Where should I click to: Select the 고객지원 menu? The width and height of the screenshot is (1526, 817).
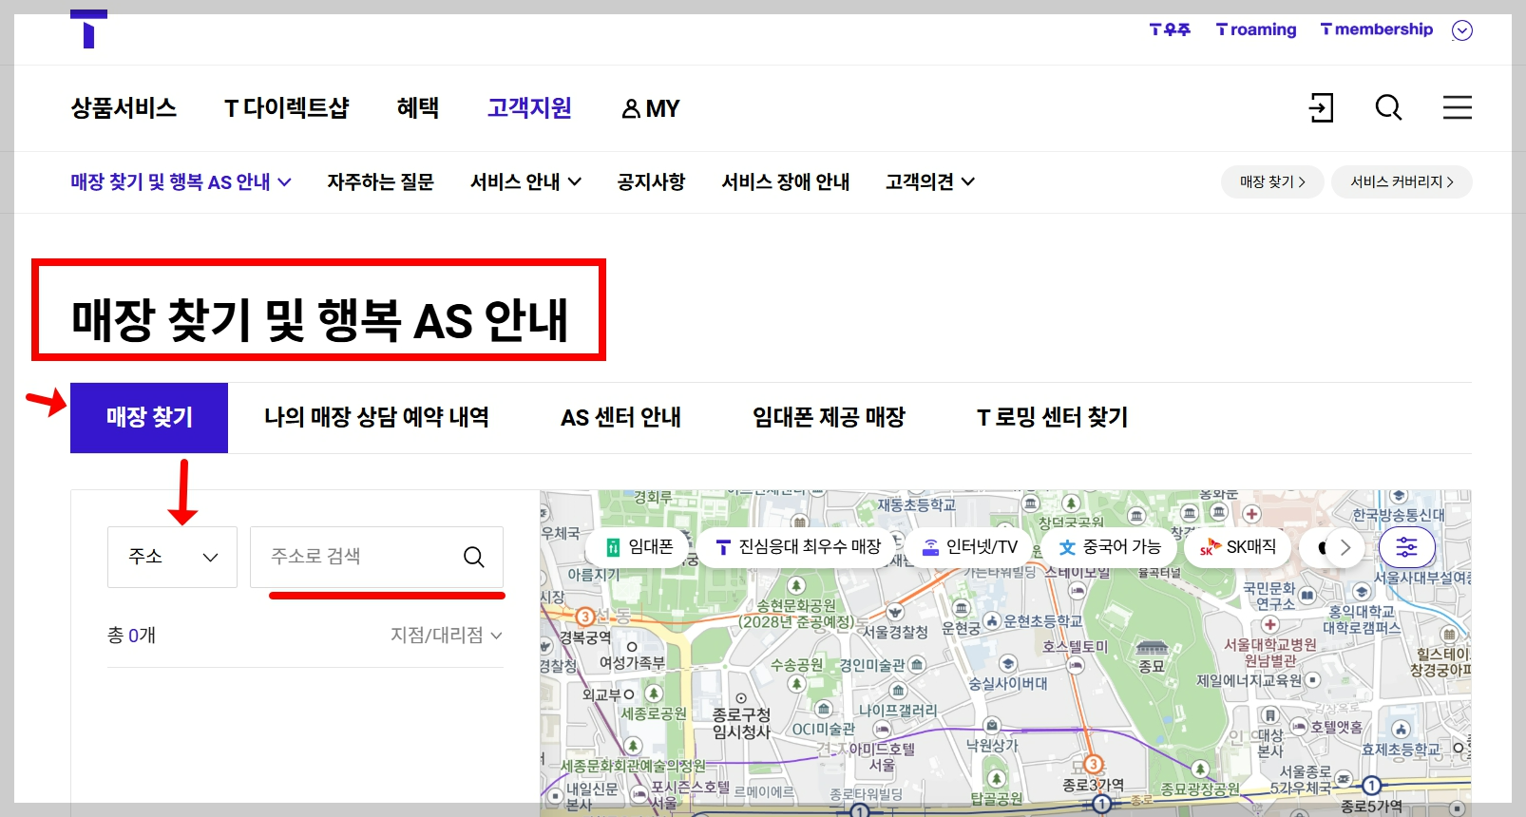click(x=529, y=108)
